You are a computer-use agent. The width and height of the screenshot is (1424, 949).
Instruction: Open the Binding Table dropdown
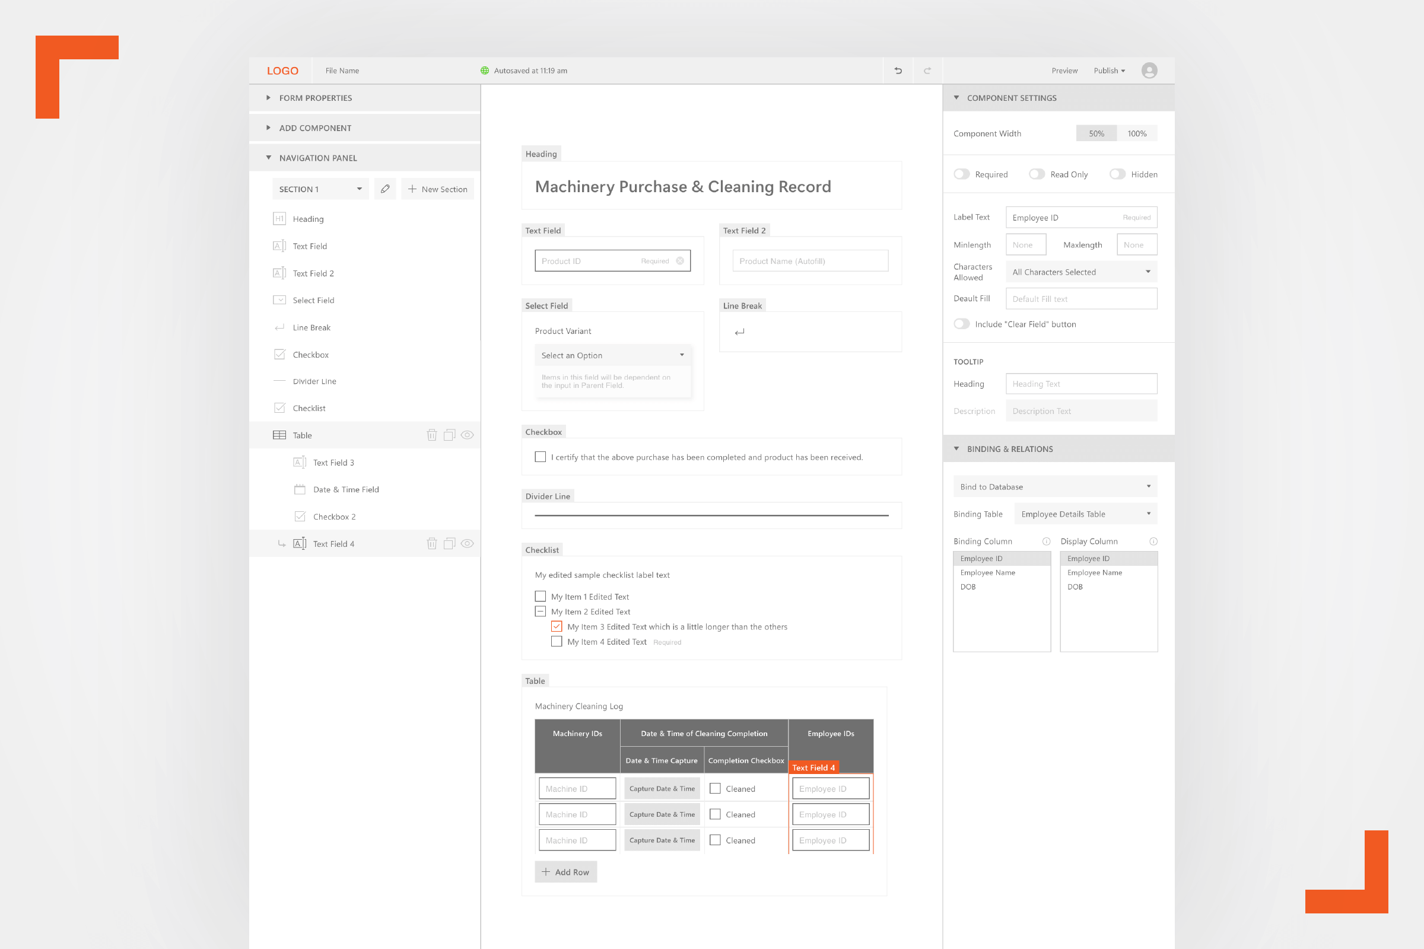[x=1085, y=514]
